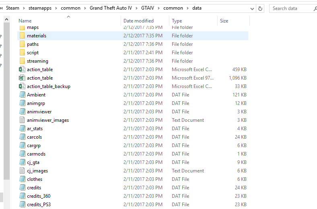
Task: Refresh the data folder view
Action: [x=260, y=8]
